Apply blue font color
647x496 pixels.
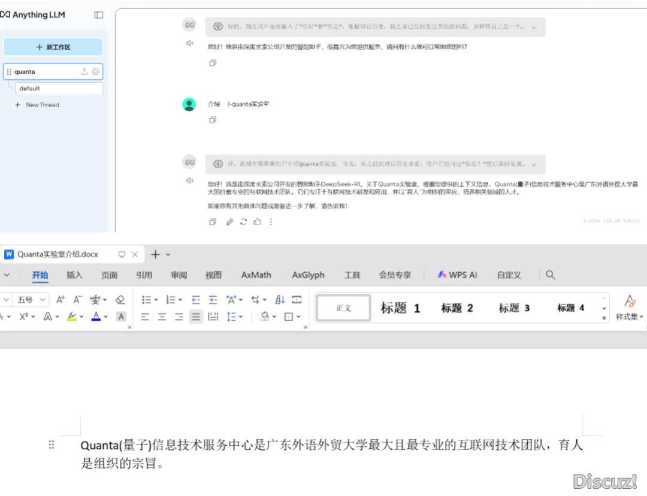coord(96,317)
